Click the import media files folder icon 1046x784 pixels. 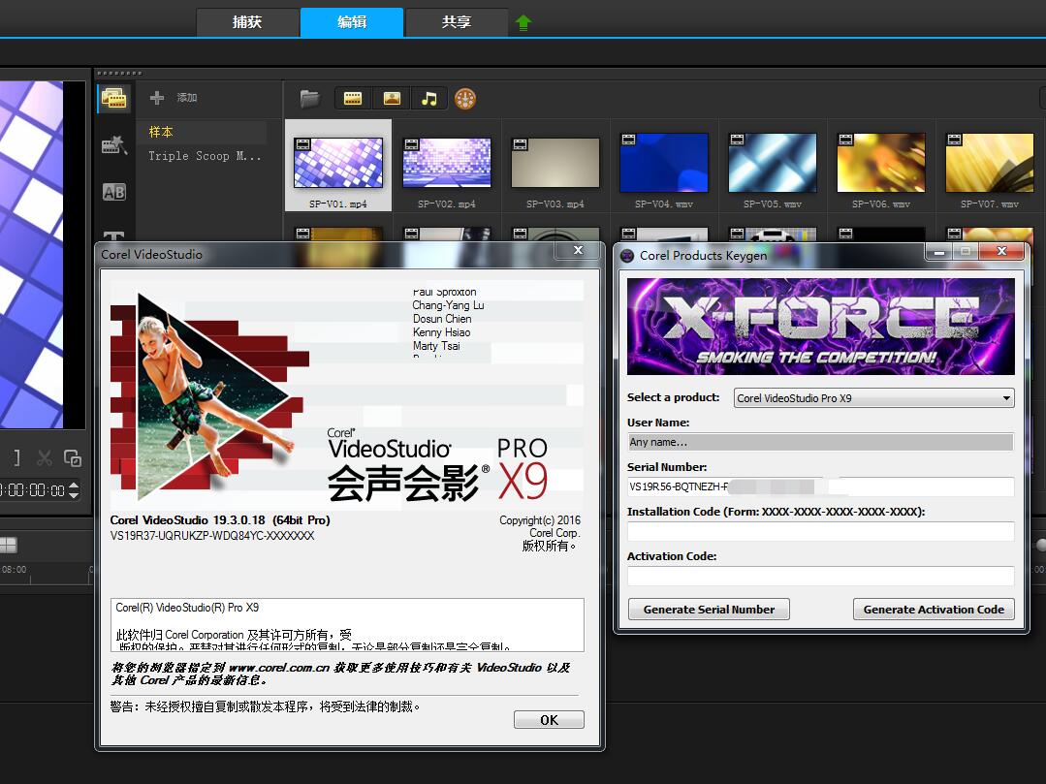click(310, 99)
